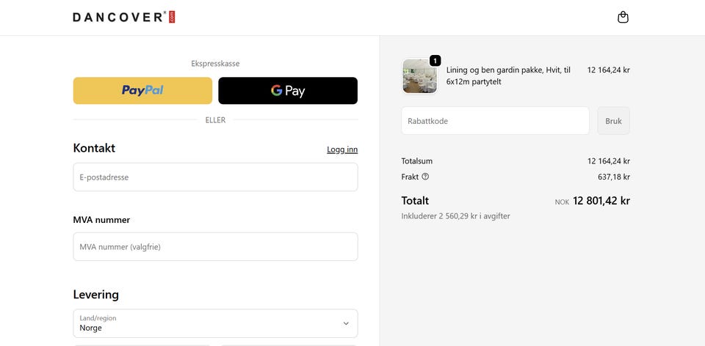This screenshot has height=346, width=705.
Task: Click the Frakt help question mark icon
Action: click(x=425, y=177)
